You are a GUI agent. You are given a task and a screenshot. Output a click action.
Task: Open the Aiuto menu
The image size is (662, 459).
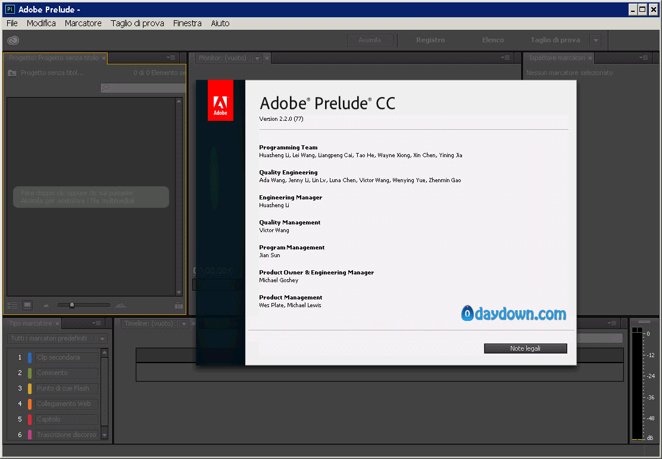point(220,23)
